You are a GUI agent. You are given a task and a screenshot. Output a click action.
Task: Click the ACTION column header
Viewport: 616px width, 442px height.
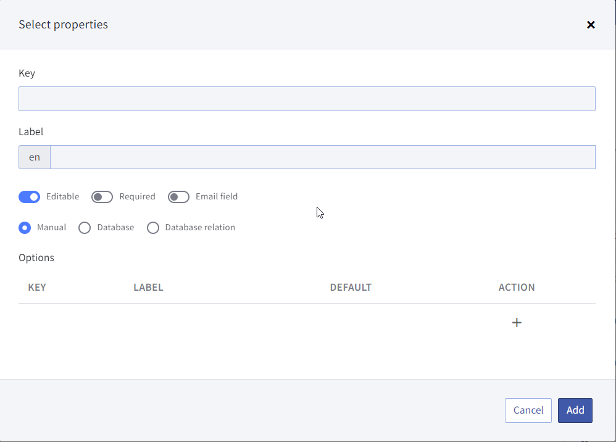517,287
